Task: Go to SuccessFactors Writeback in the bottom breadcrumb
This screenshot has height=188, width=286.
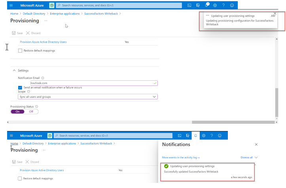Action: [96, 143]
